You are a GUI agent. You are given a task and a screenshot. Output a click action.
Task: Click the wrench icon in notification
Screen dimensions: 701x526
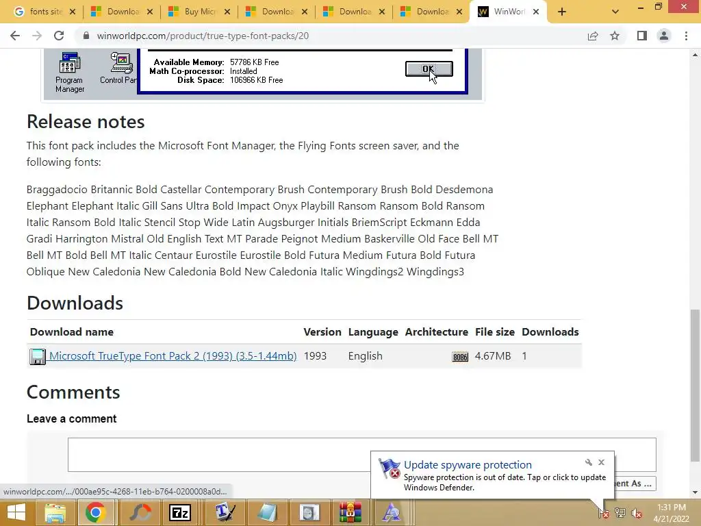(588, 462)
